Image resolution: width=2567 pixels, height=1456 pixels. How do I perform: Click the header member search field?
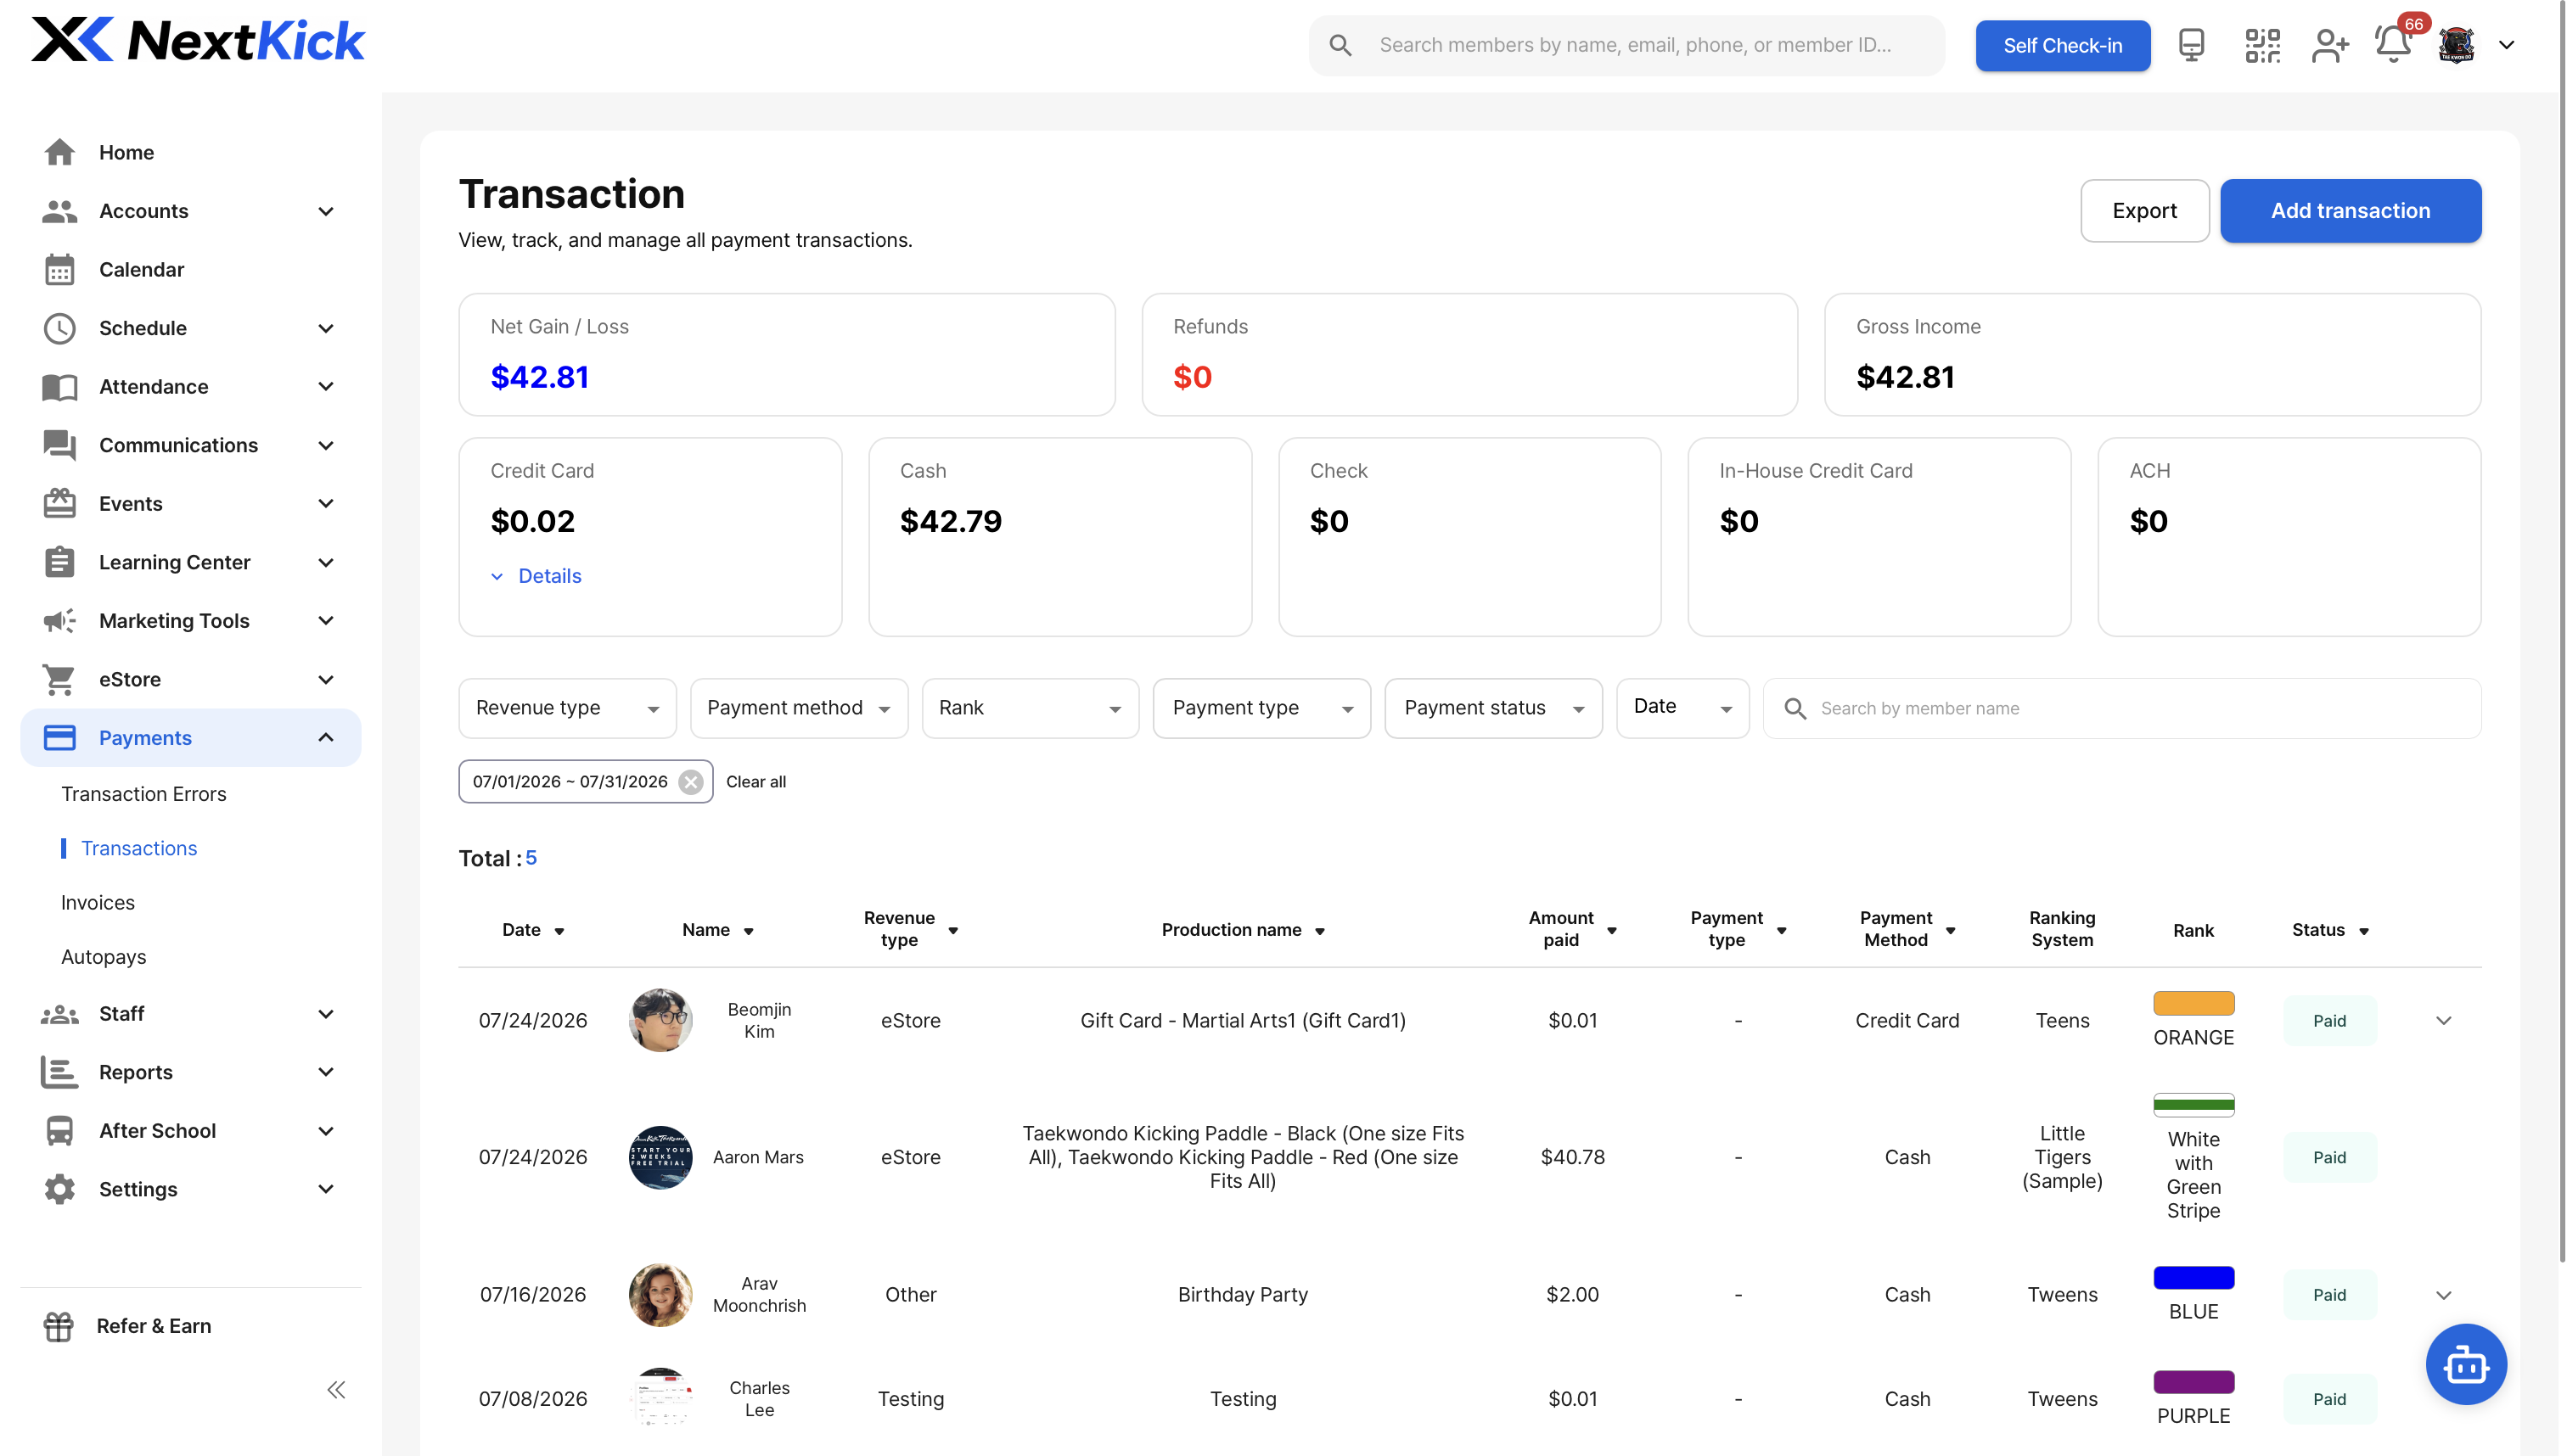[x=1626, y=45]
